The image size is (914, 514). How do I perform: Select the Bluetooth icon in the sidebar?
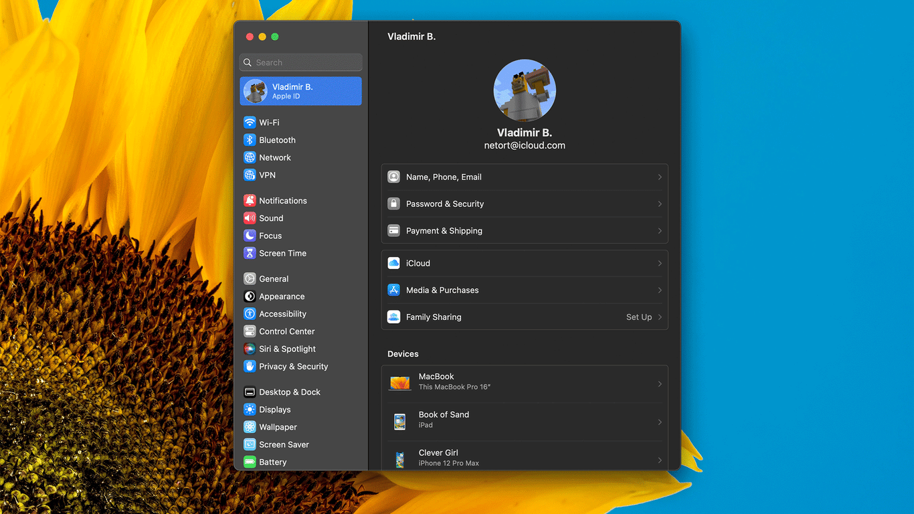[250, 140]
